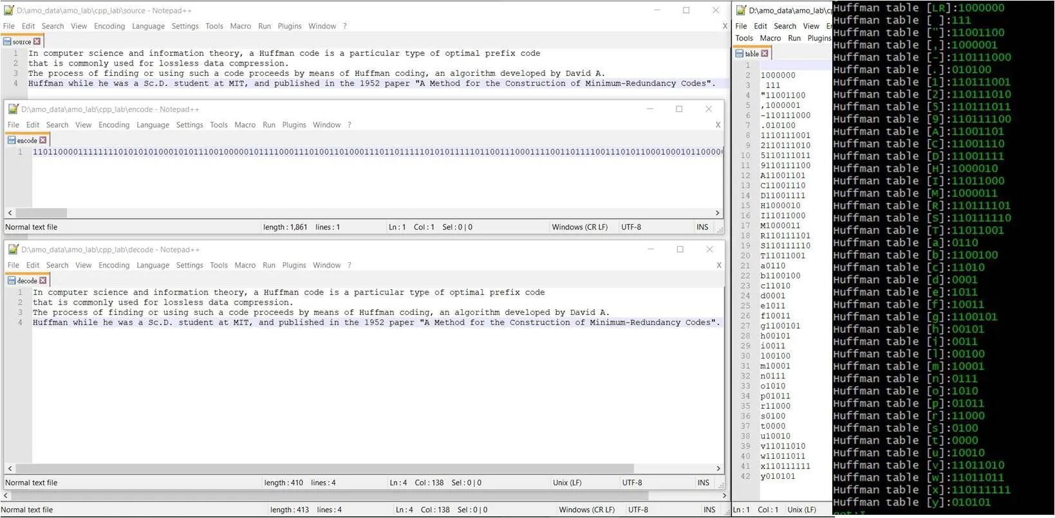
Task: Click "Unix (LF)" in the decode window status bar
Action: pos(567,483)
